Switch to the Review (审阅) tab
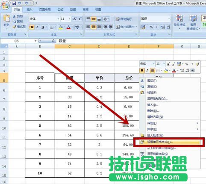Image resolution: width=206 pixels, height=184 pixels. pos(85,9)
